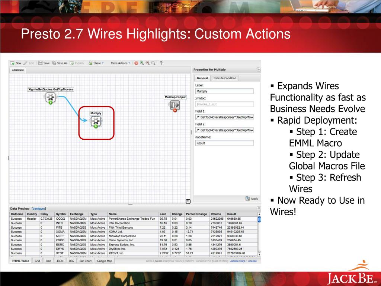The image size is (381, 286).
Task: Click the table scrollbar up arrow
Action: pyautogui.click(x=259, y=214)
